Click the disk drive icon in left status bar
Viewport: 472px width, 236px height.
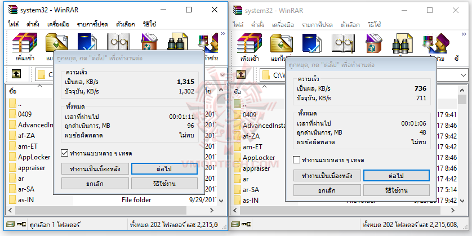point(11,224)
